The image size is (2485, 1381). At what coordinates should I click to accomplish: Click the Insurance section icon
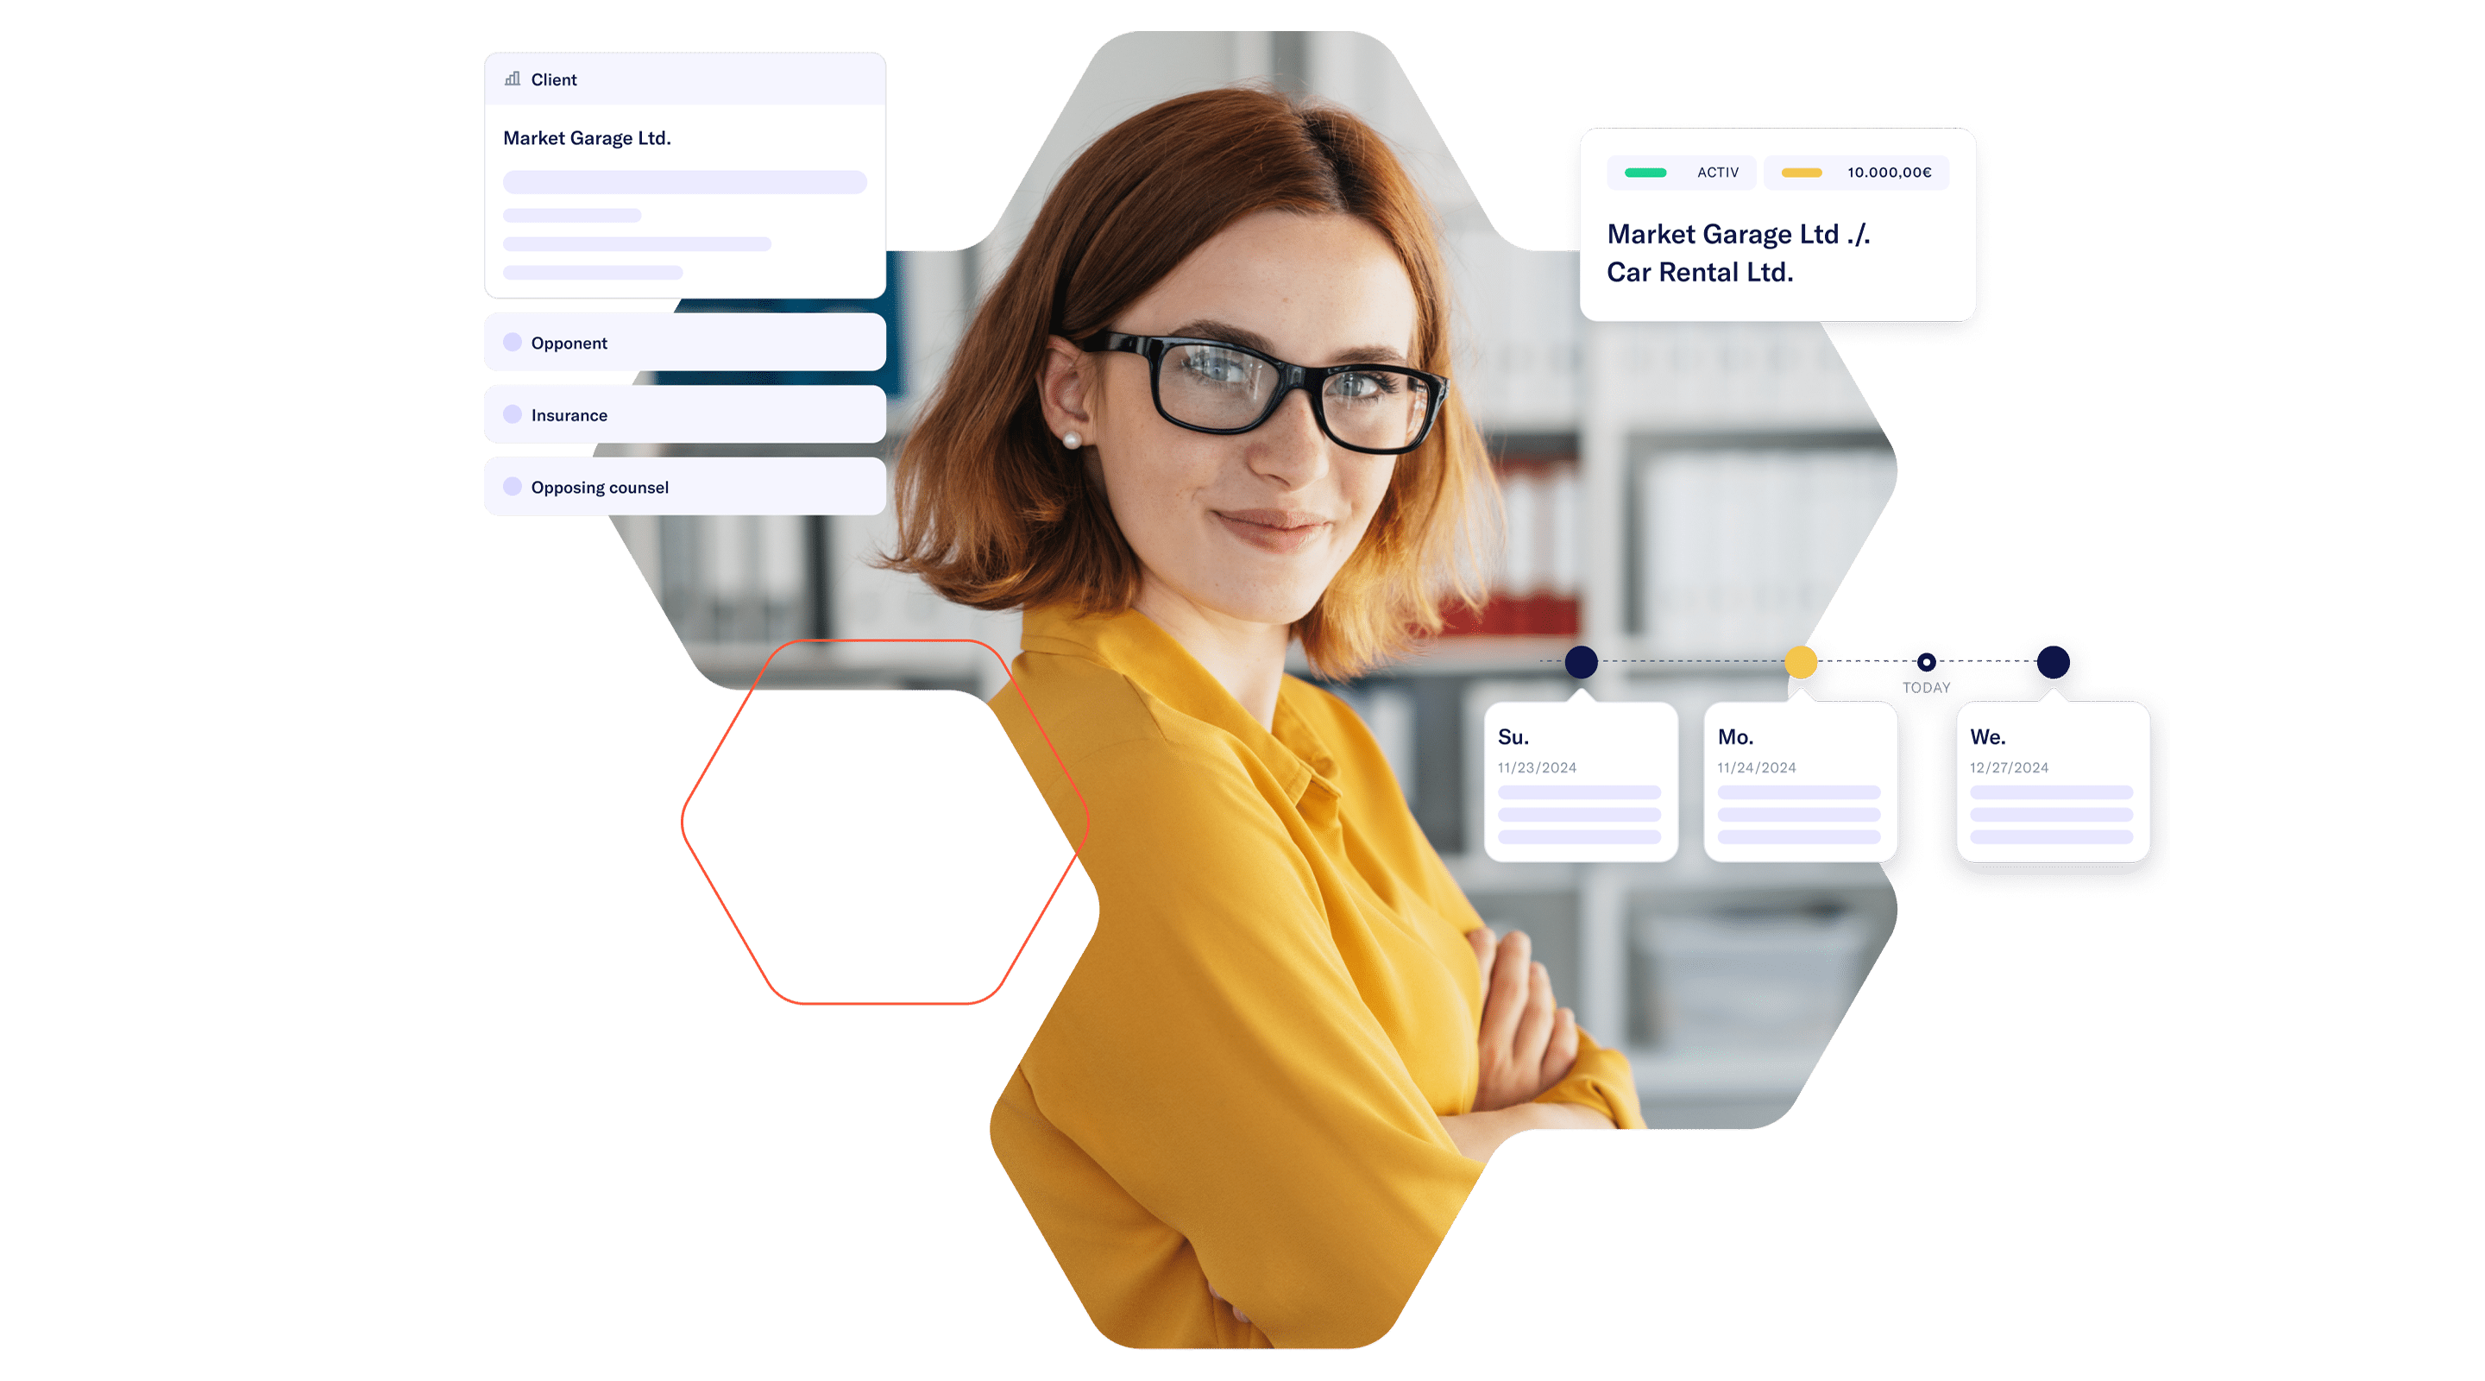(515, 415)
